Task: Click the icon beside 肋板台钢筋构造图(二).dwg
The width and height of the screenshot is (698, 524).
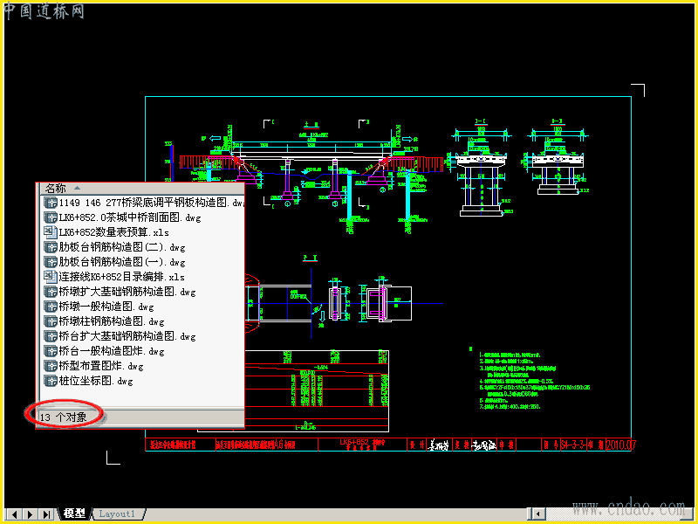Action: point(51,247)
